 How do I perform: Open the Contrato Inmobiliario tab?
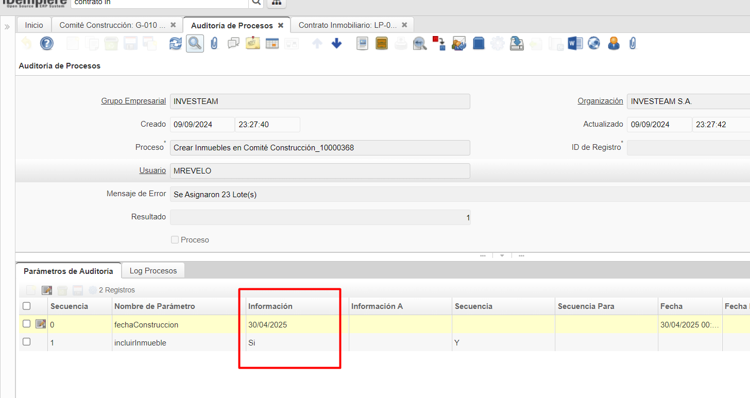point(348,25)
